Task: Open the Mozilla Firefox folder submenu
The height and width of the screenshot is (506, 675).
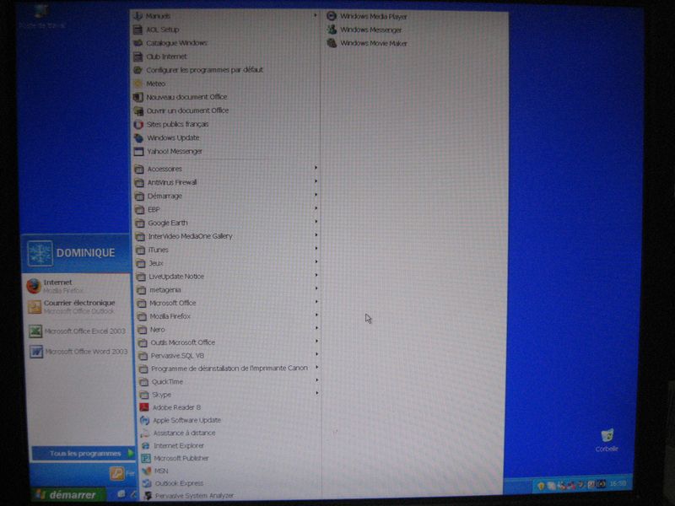Action: [228, 316]
